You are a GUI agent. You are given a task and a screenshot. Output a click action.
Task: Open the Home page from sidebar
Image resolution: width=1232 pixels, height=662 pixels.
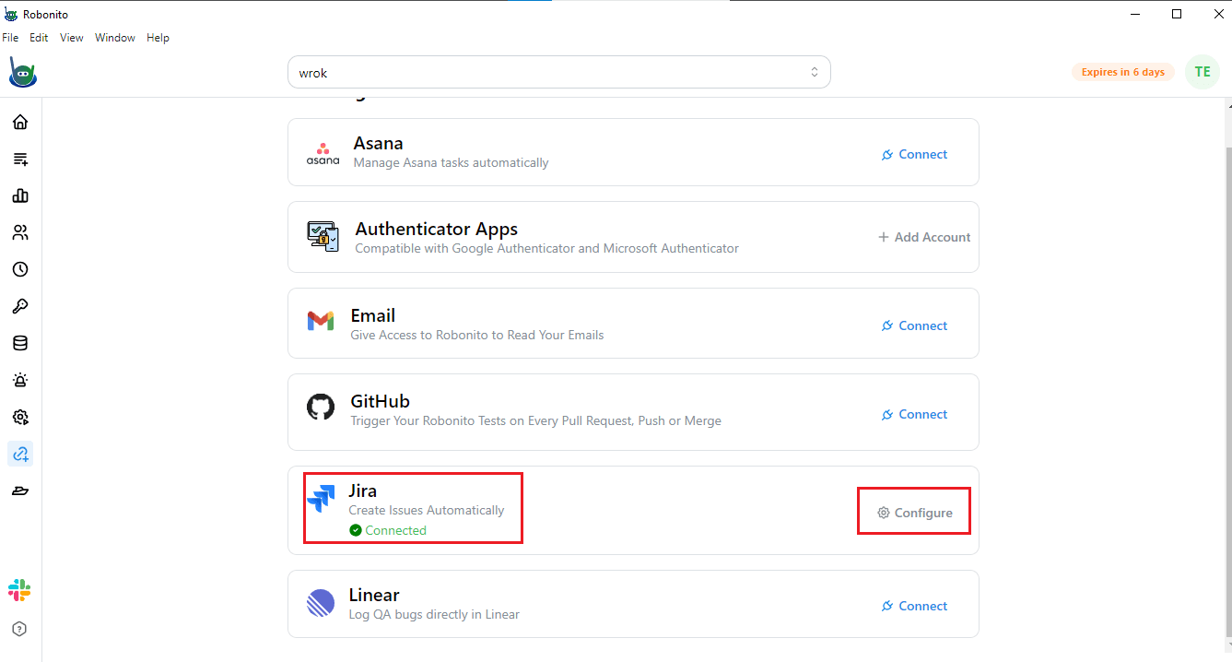20,122
